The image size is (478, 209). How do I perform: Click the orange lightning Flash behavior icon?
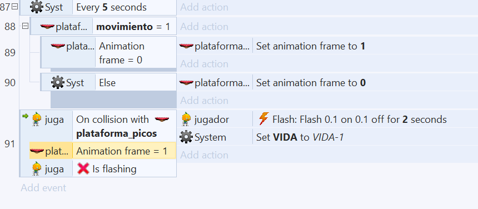point(263,119)
